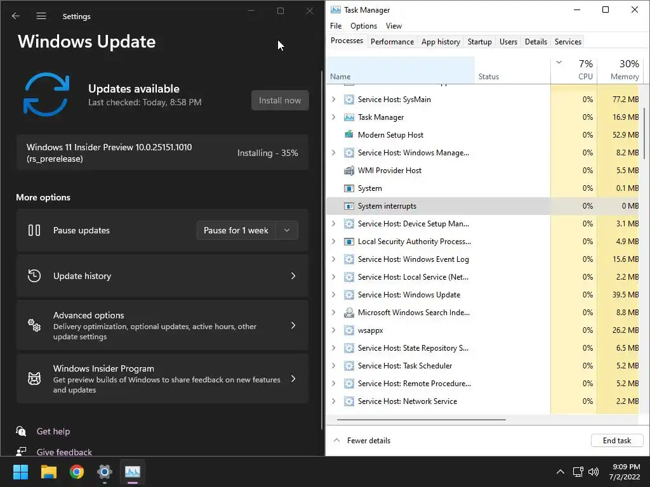Sort processes by the Name column
This screenshot has height=487, width=650.
401,70
